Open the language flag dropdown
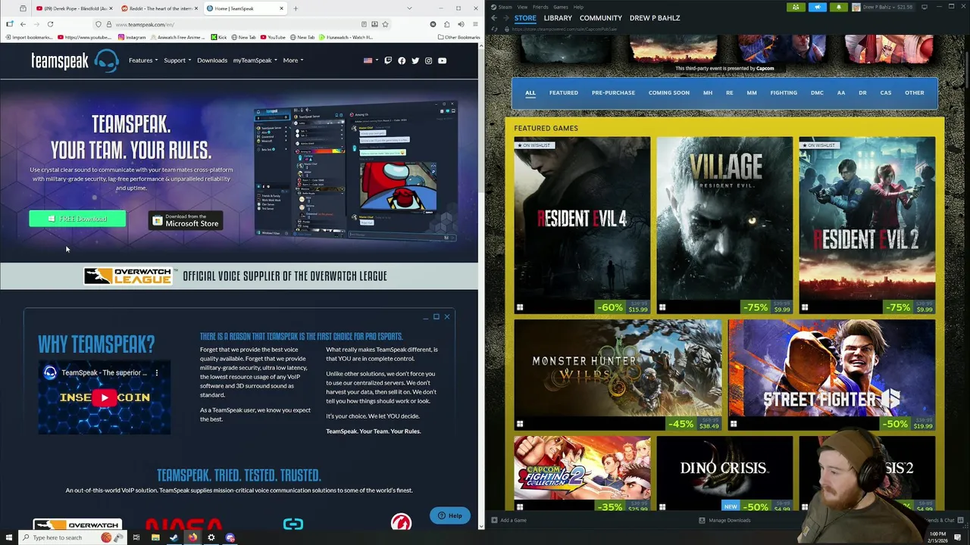 point(370,61)
